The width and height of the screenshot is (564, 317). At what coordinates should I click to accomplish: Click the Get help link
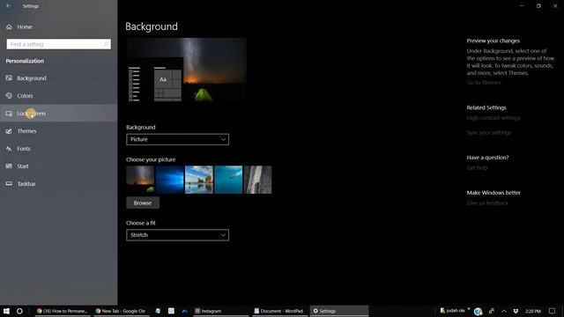click(x=477, y=168)
